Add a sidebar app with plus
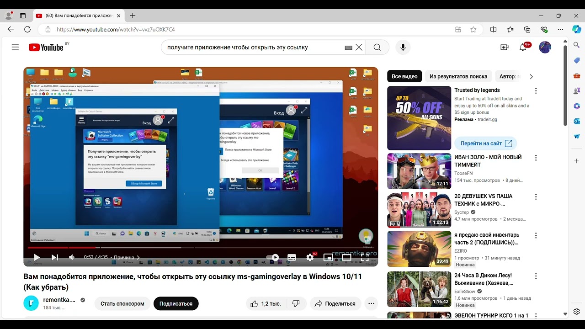 [577, 161]
